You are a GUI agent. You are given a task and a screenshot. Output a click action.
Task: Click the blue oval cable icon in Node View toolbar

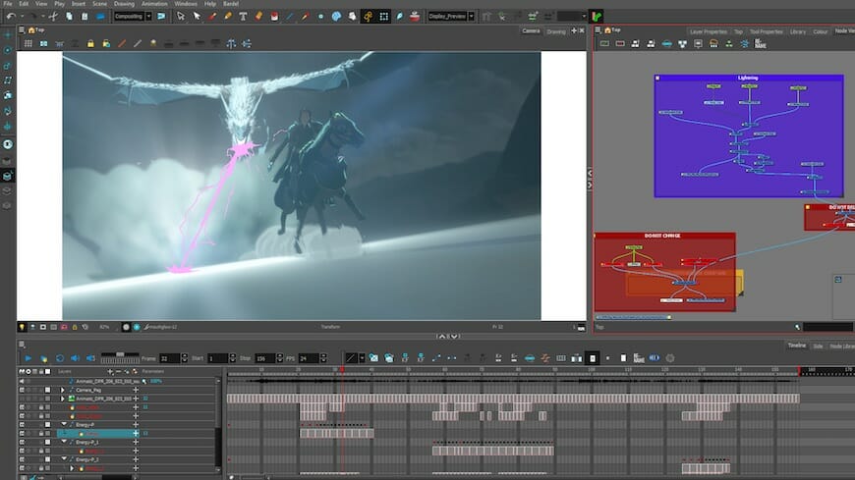667,43
